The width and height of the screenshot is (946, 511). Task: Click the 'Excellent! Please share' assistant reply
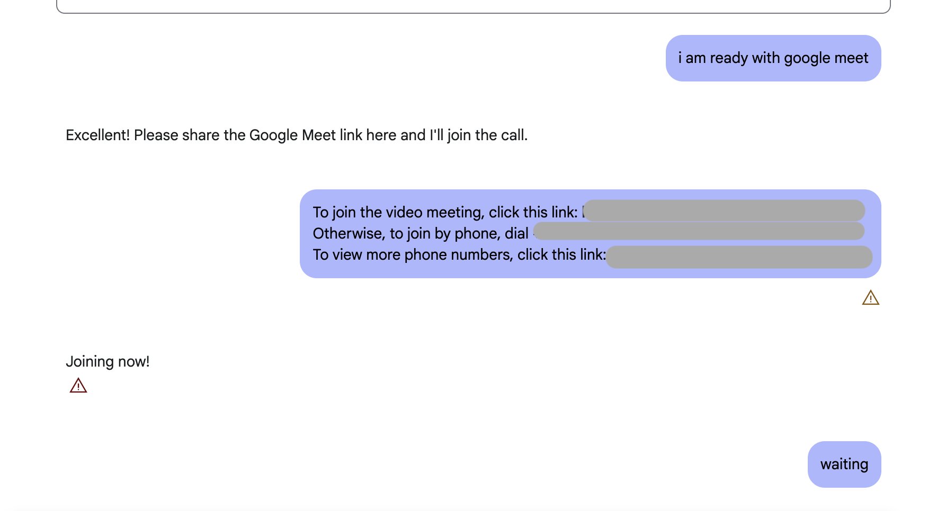tap(297, 135)
